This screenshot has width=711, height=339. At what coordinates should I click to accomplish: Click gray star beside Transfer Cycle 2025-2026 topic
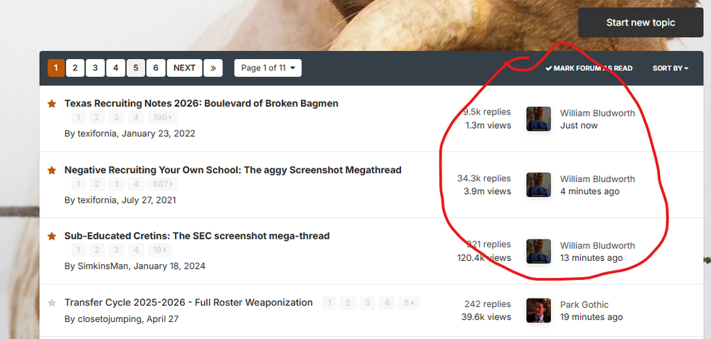coord(51,303)
